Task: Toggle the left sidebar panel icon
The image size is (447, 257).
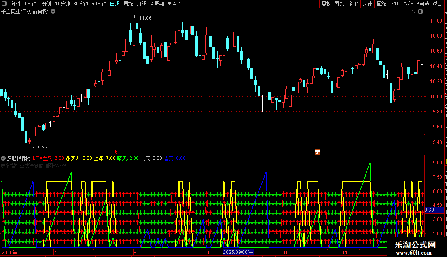Action: click(x=4, y=4)
